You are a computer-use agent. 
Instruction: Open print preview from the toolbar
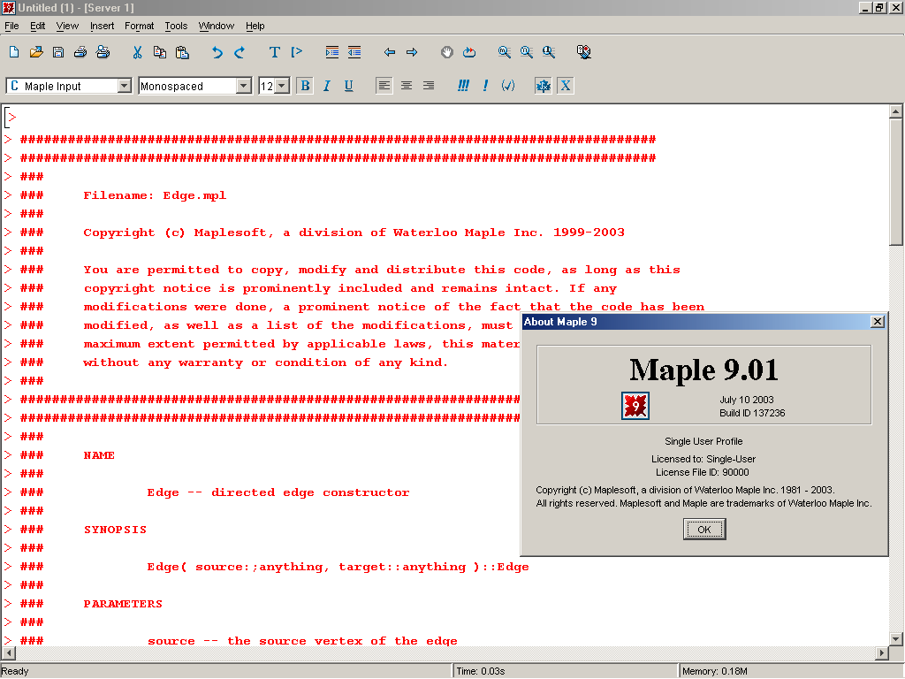pyautogui.click(x=103, y=52)
